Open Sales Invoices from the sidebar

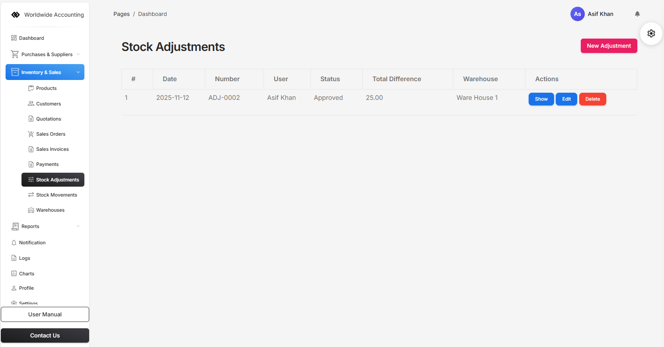coord(52,149)
